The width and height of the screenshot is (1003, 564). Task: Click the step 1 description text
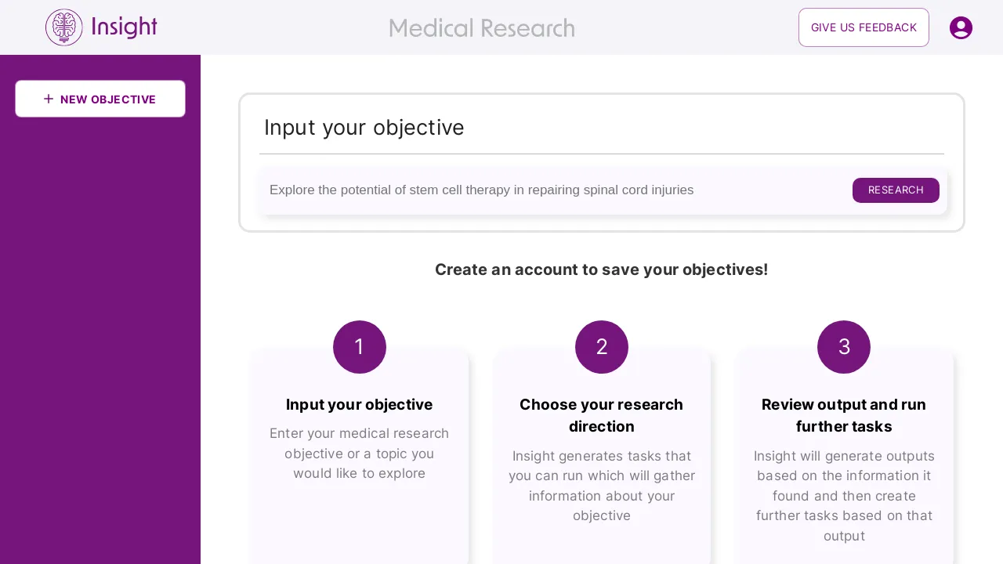[x=360, y=454]
